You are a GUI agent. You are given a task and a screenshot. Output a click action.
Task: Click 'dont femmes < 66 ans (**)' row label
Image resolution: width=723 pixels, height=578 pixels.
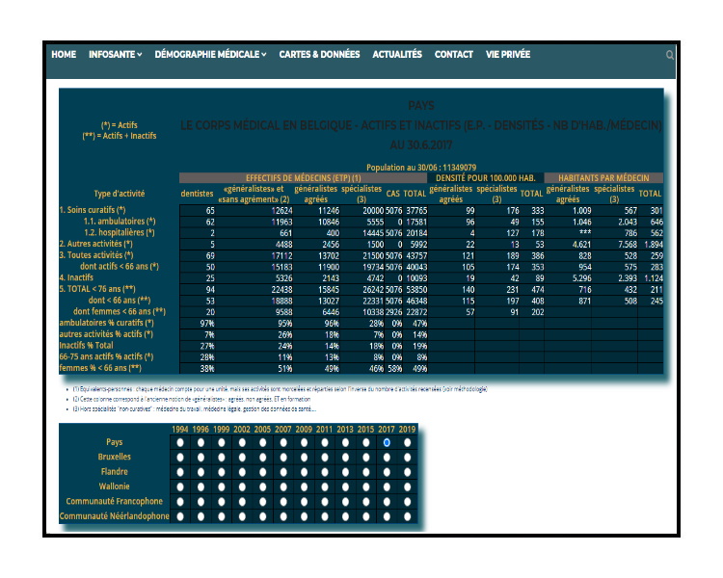tap(120, 311)
